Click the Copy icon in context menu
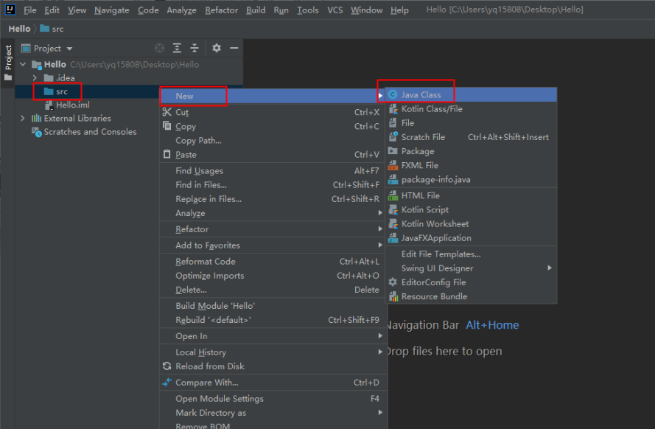 pyautogui.click(x=167, y=126)
